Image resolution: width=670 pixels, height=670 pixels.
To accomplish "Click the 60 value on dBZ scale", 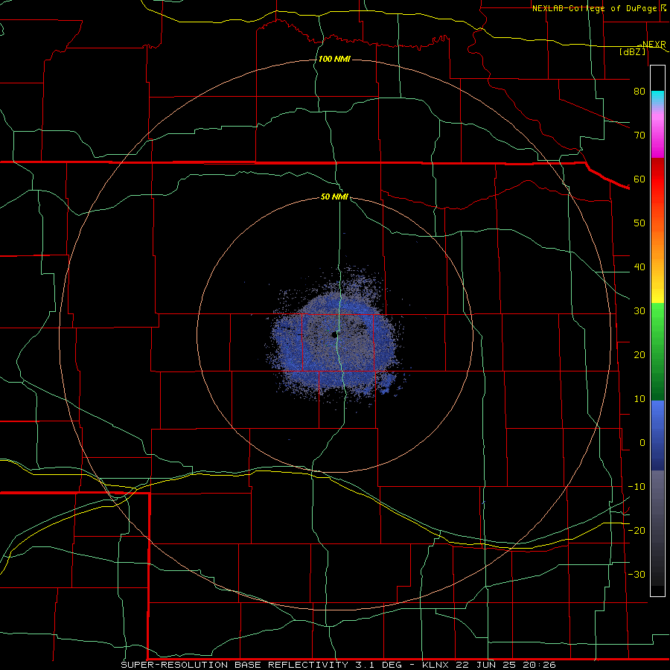I will [x=639, y=179].
